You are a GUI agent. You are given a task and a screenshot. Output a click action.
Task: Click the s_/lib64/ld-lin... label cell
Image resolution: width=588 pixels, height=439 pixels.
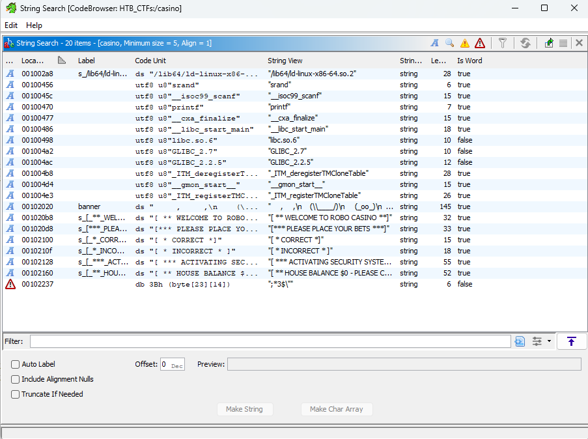[102, 74]
